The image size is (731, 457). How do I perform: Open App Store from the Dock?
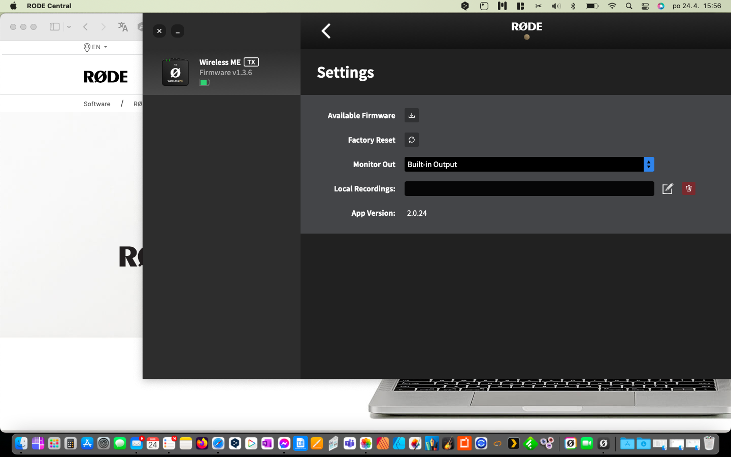click(87, 443)
